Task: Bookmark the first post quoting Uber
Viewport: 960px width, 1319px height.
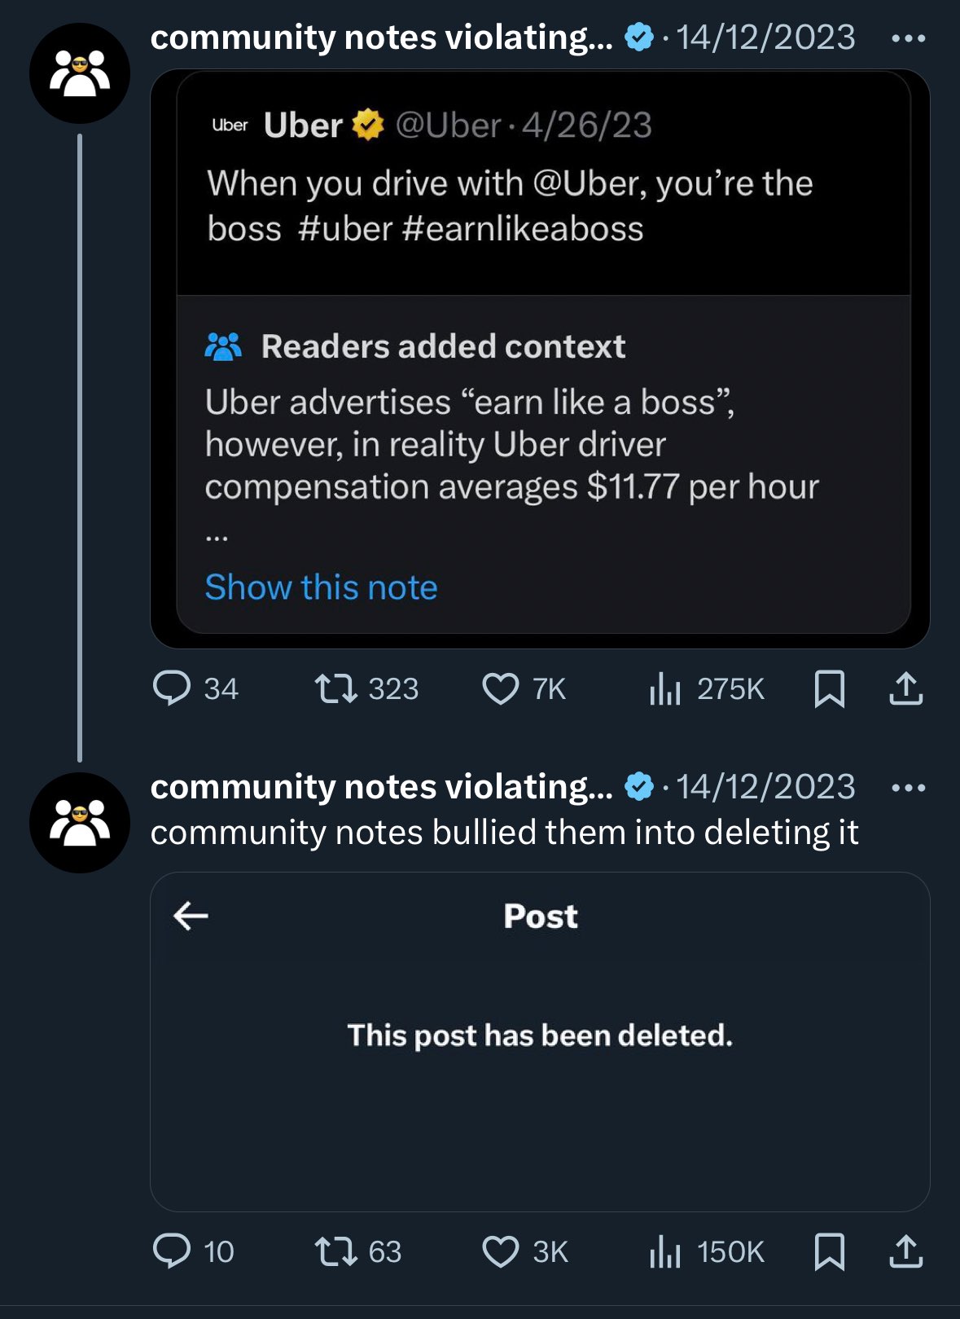Action: pos(829,688)
